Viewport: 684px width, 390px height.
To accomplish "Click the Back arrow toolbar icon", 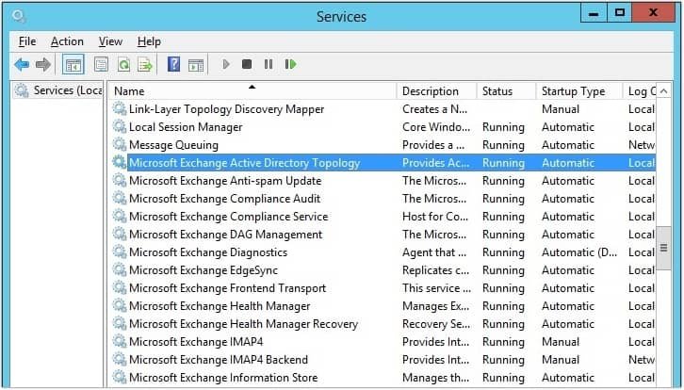I will [22, 65].
